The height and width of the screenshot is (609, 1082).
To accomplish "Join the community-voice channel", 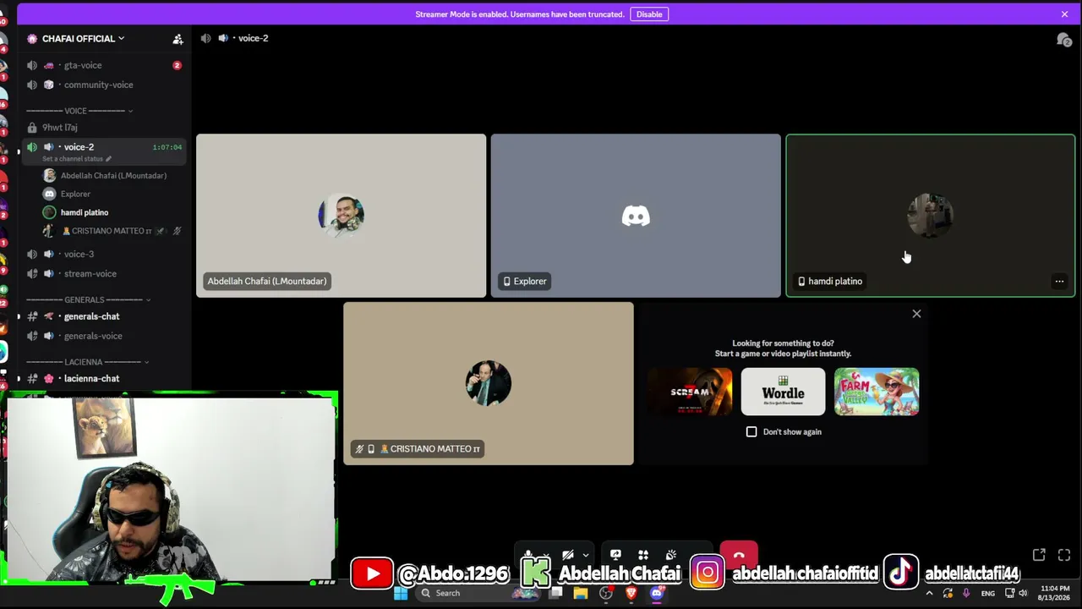I will coord(105,85).
